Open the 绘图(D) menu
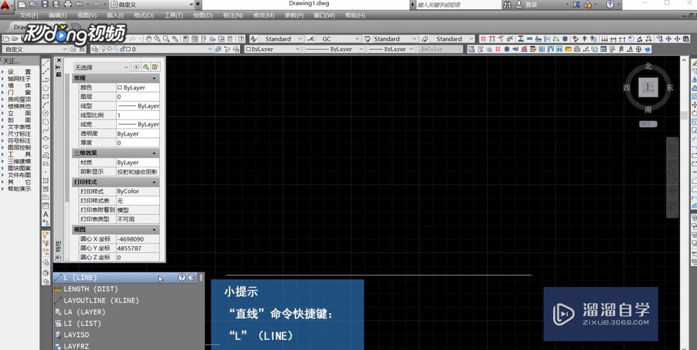 tap(203, 15)
